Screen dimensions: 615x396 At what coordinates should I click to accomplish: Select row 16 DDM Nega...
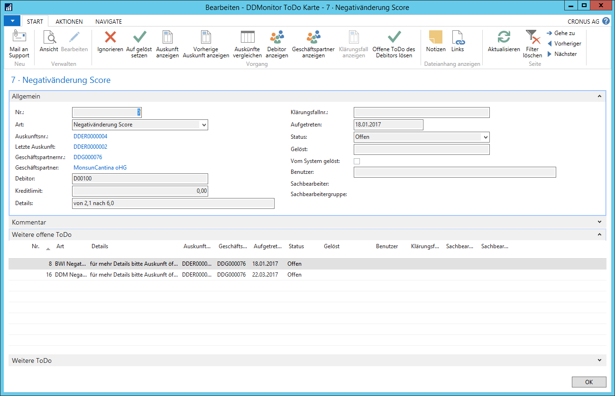click(307, 275)
